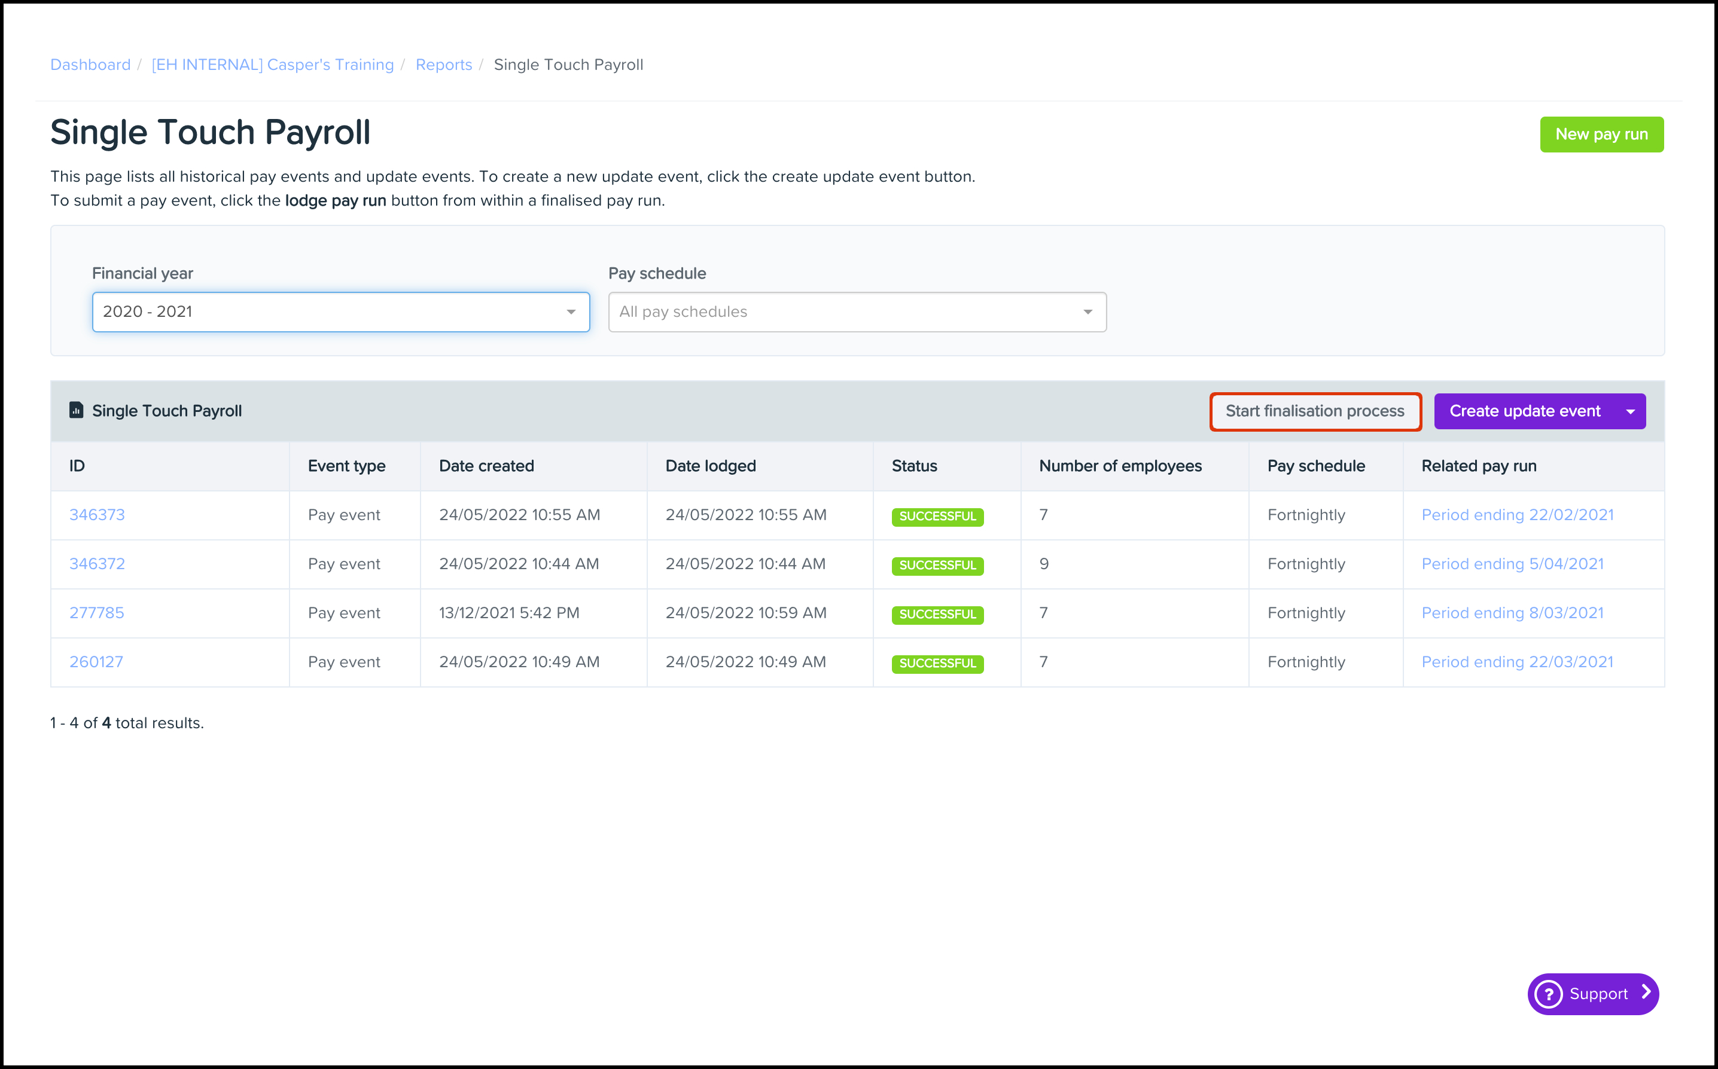The height and width of the screenshot is (1069, 1718).
Task: Click the Create update event button
Action: tap(1524, 411)
